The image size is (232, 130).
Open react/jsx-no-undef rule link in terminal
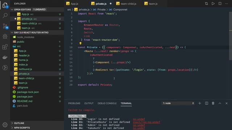tap(146, 122)
